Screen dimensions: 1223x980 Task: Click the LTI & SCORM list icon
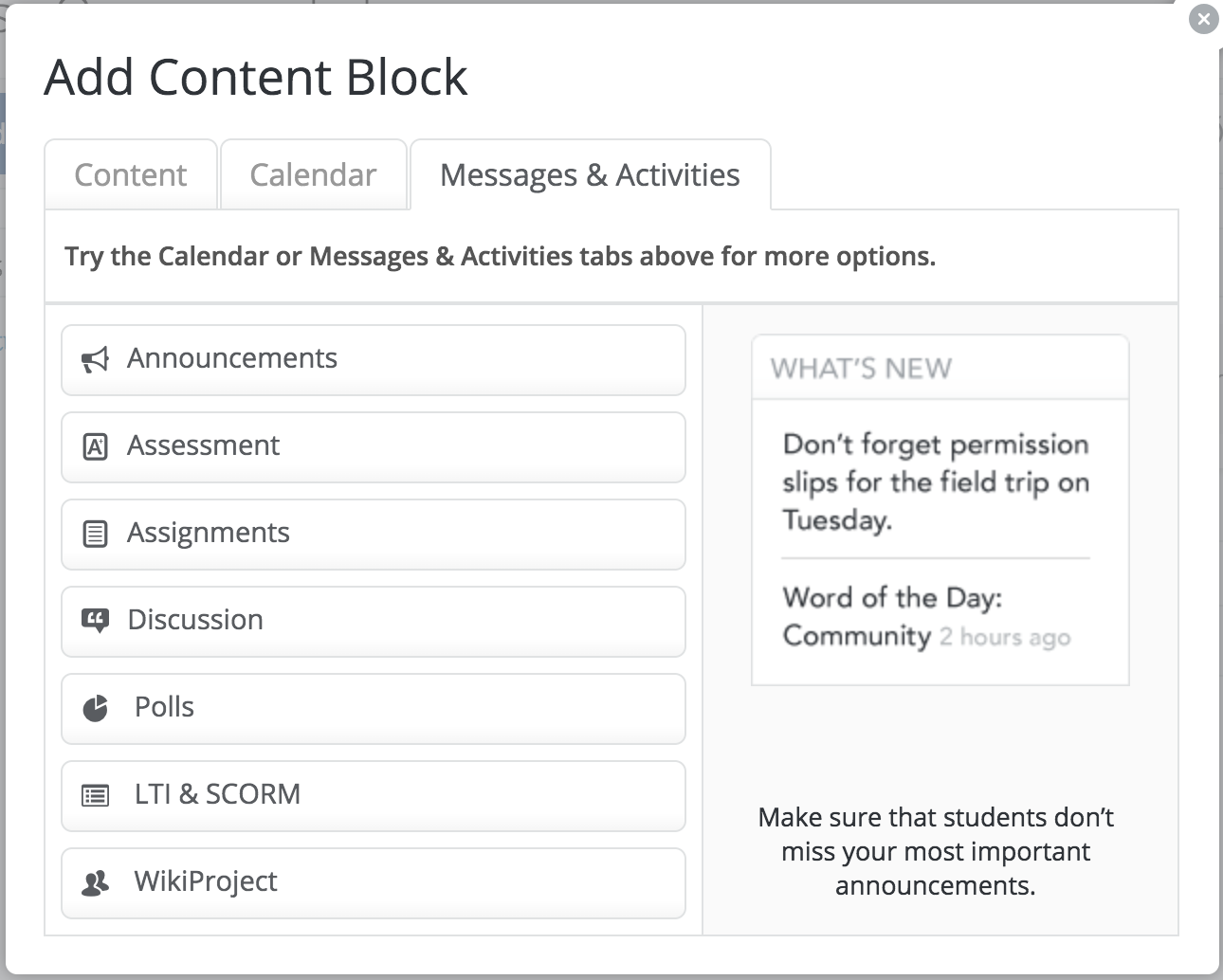pos(95,795)
